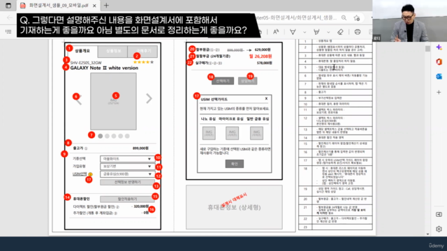This screenshot has width=447, height=251.
Task: Click the 상담하기 button
Action: pyautogui.click(x=247, y=81)
